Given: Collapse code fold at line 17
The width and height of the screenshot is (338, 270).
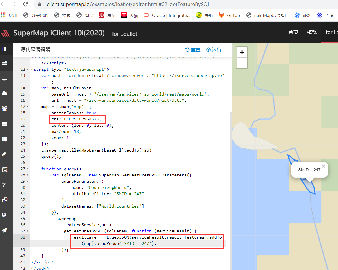Looking at the screenshot, I should [x=27, y=107].
